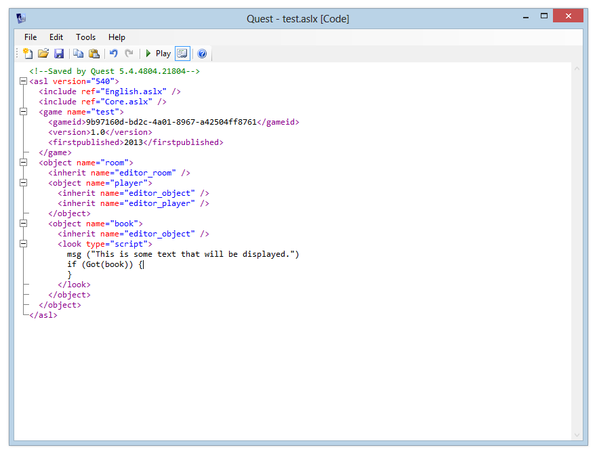The image size is (597, 456).
Task: Click the Open file folder icon
Action: [x=43, y=54]
